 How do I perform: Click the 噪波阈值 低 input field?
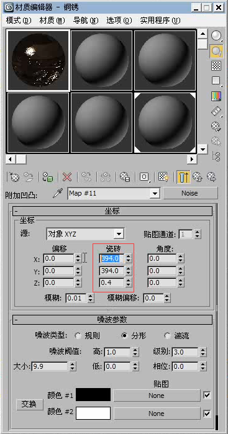(x=117, y=367)
